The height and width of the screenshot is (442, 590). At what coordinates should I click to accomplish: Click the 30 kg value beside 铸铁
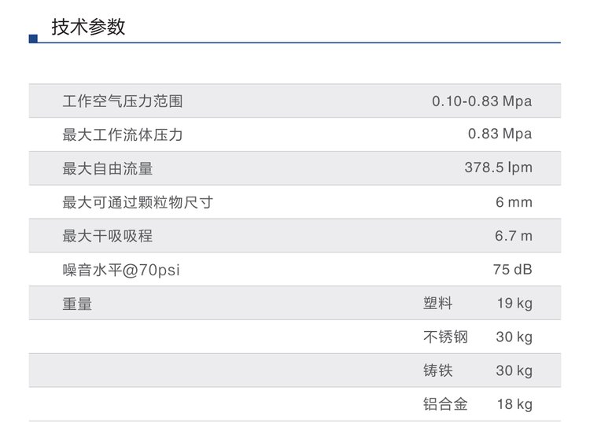pos(514,371)
